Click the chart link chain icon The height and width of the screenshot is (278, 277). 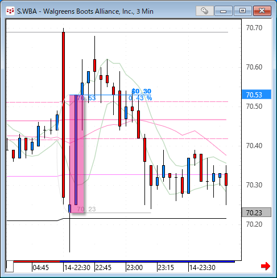click(205, 11)
